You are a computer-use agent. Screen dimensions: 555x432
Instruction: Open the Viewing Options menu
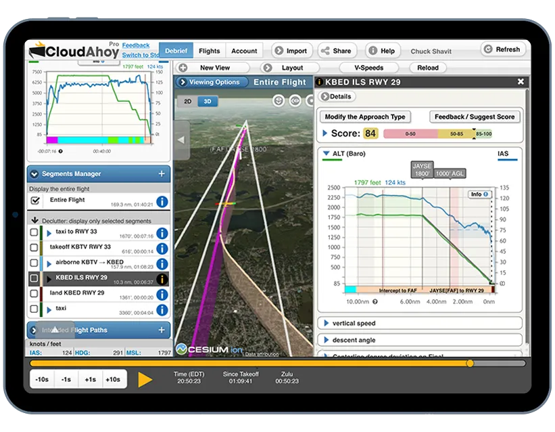click(x=212, y=82)
